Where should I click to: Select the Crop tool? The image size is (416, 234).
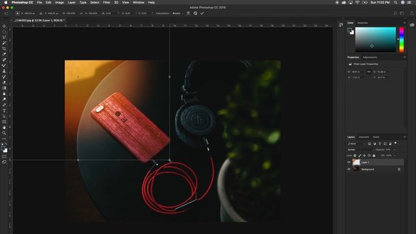[4, 49]
